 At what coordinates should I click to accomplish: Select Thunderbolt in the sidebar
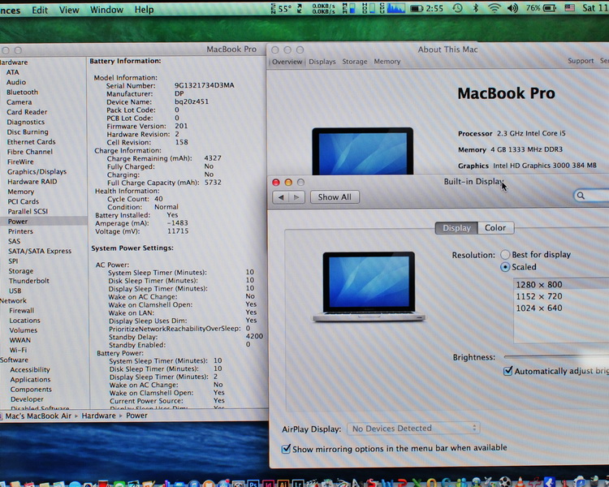28,281
